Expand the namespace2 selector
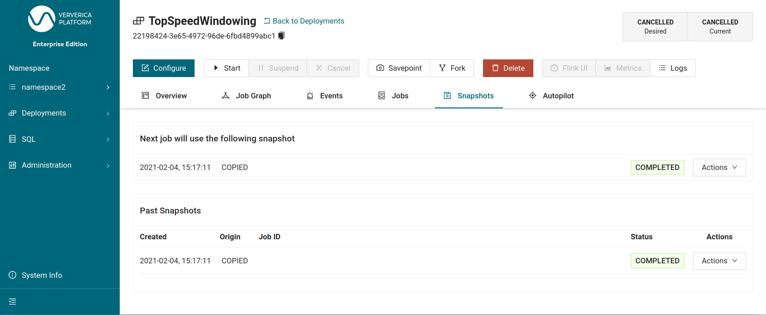 click(x=108, y=87)
